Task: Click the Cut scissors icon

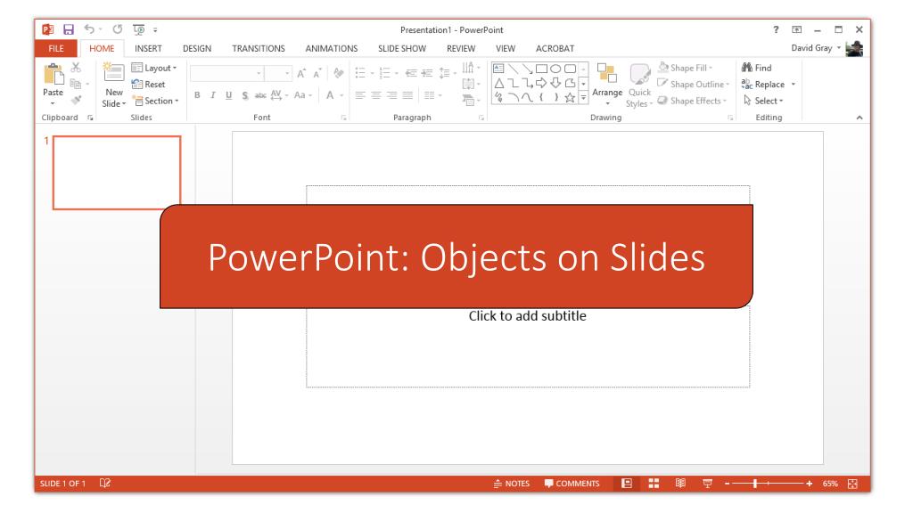Action: click(x=76, y=68)
